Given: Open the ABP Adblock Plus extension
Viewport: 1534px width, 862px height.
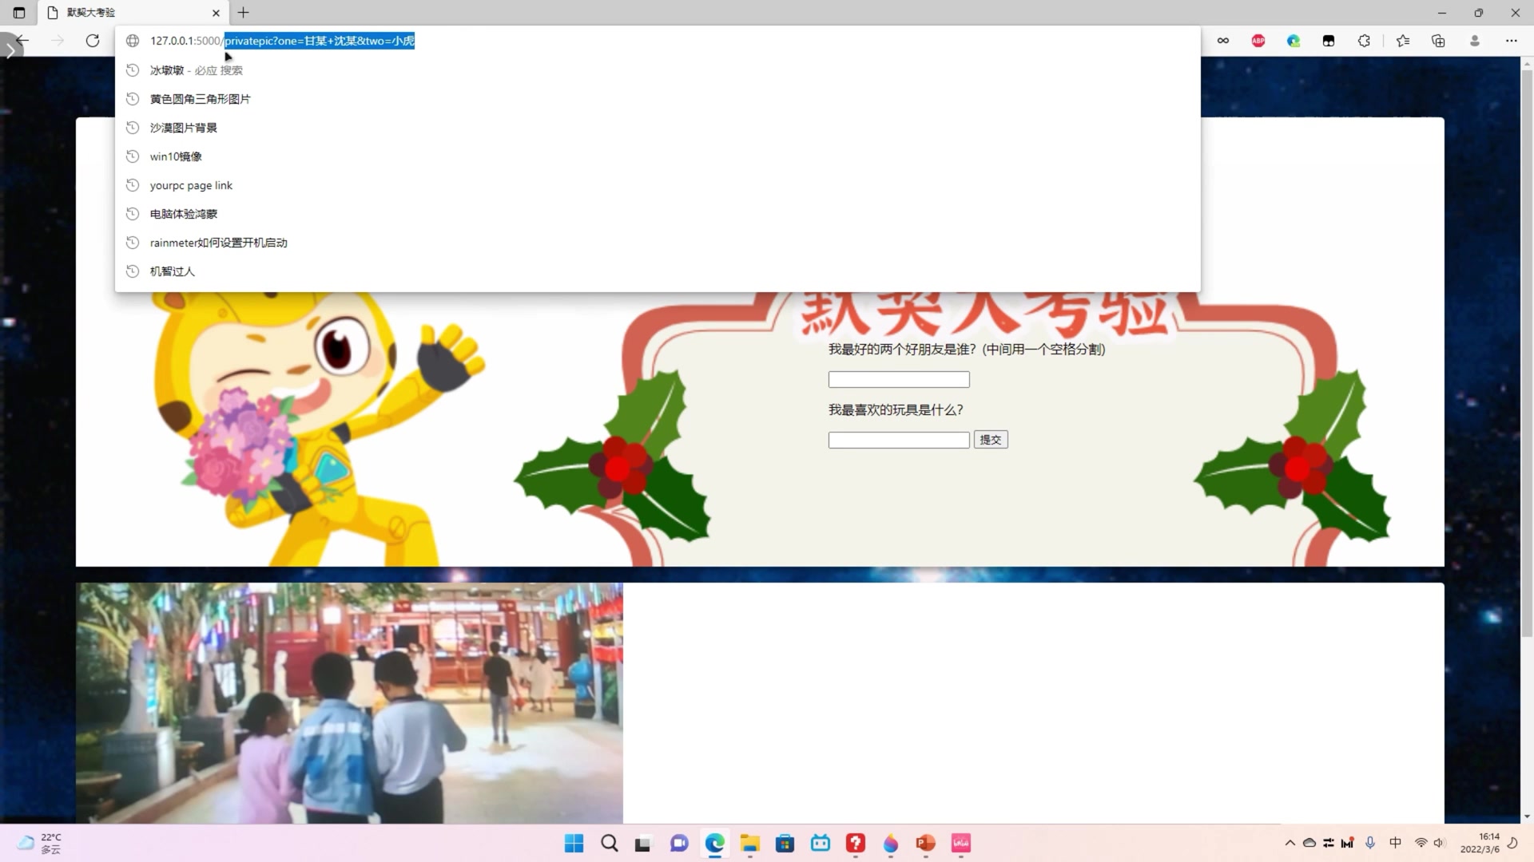Looking at the screenshot, I should point(1258,41).
